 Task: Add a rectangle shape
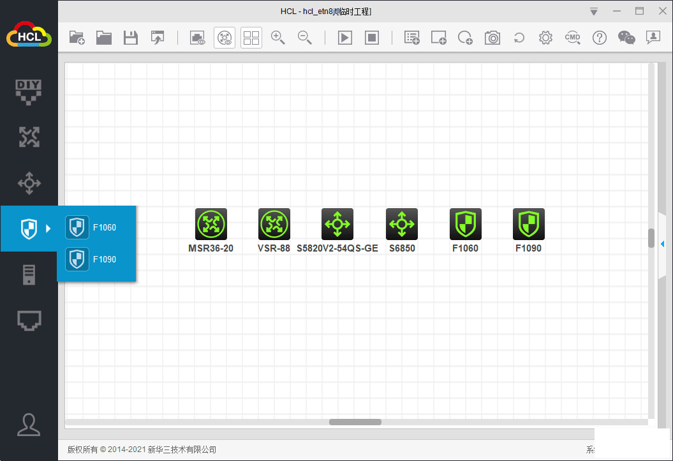pyautogui.click(x=439, y=38)
